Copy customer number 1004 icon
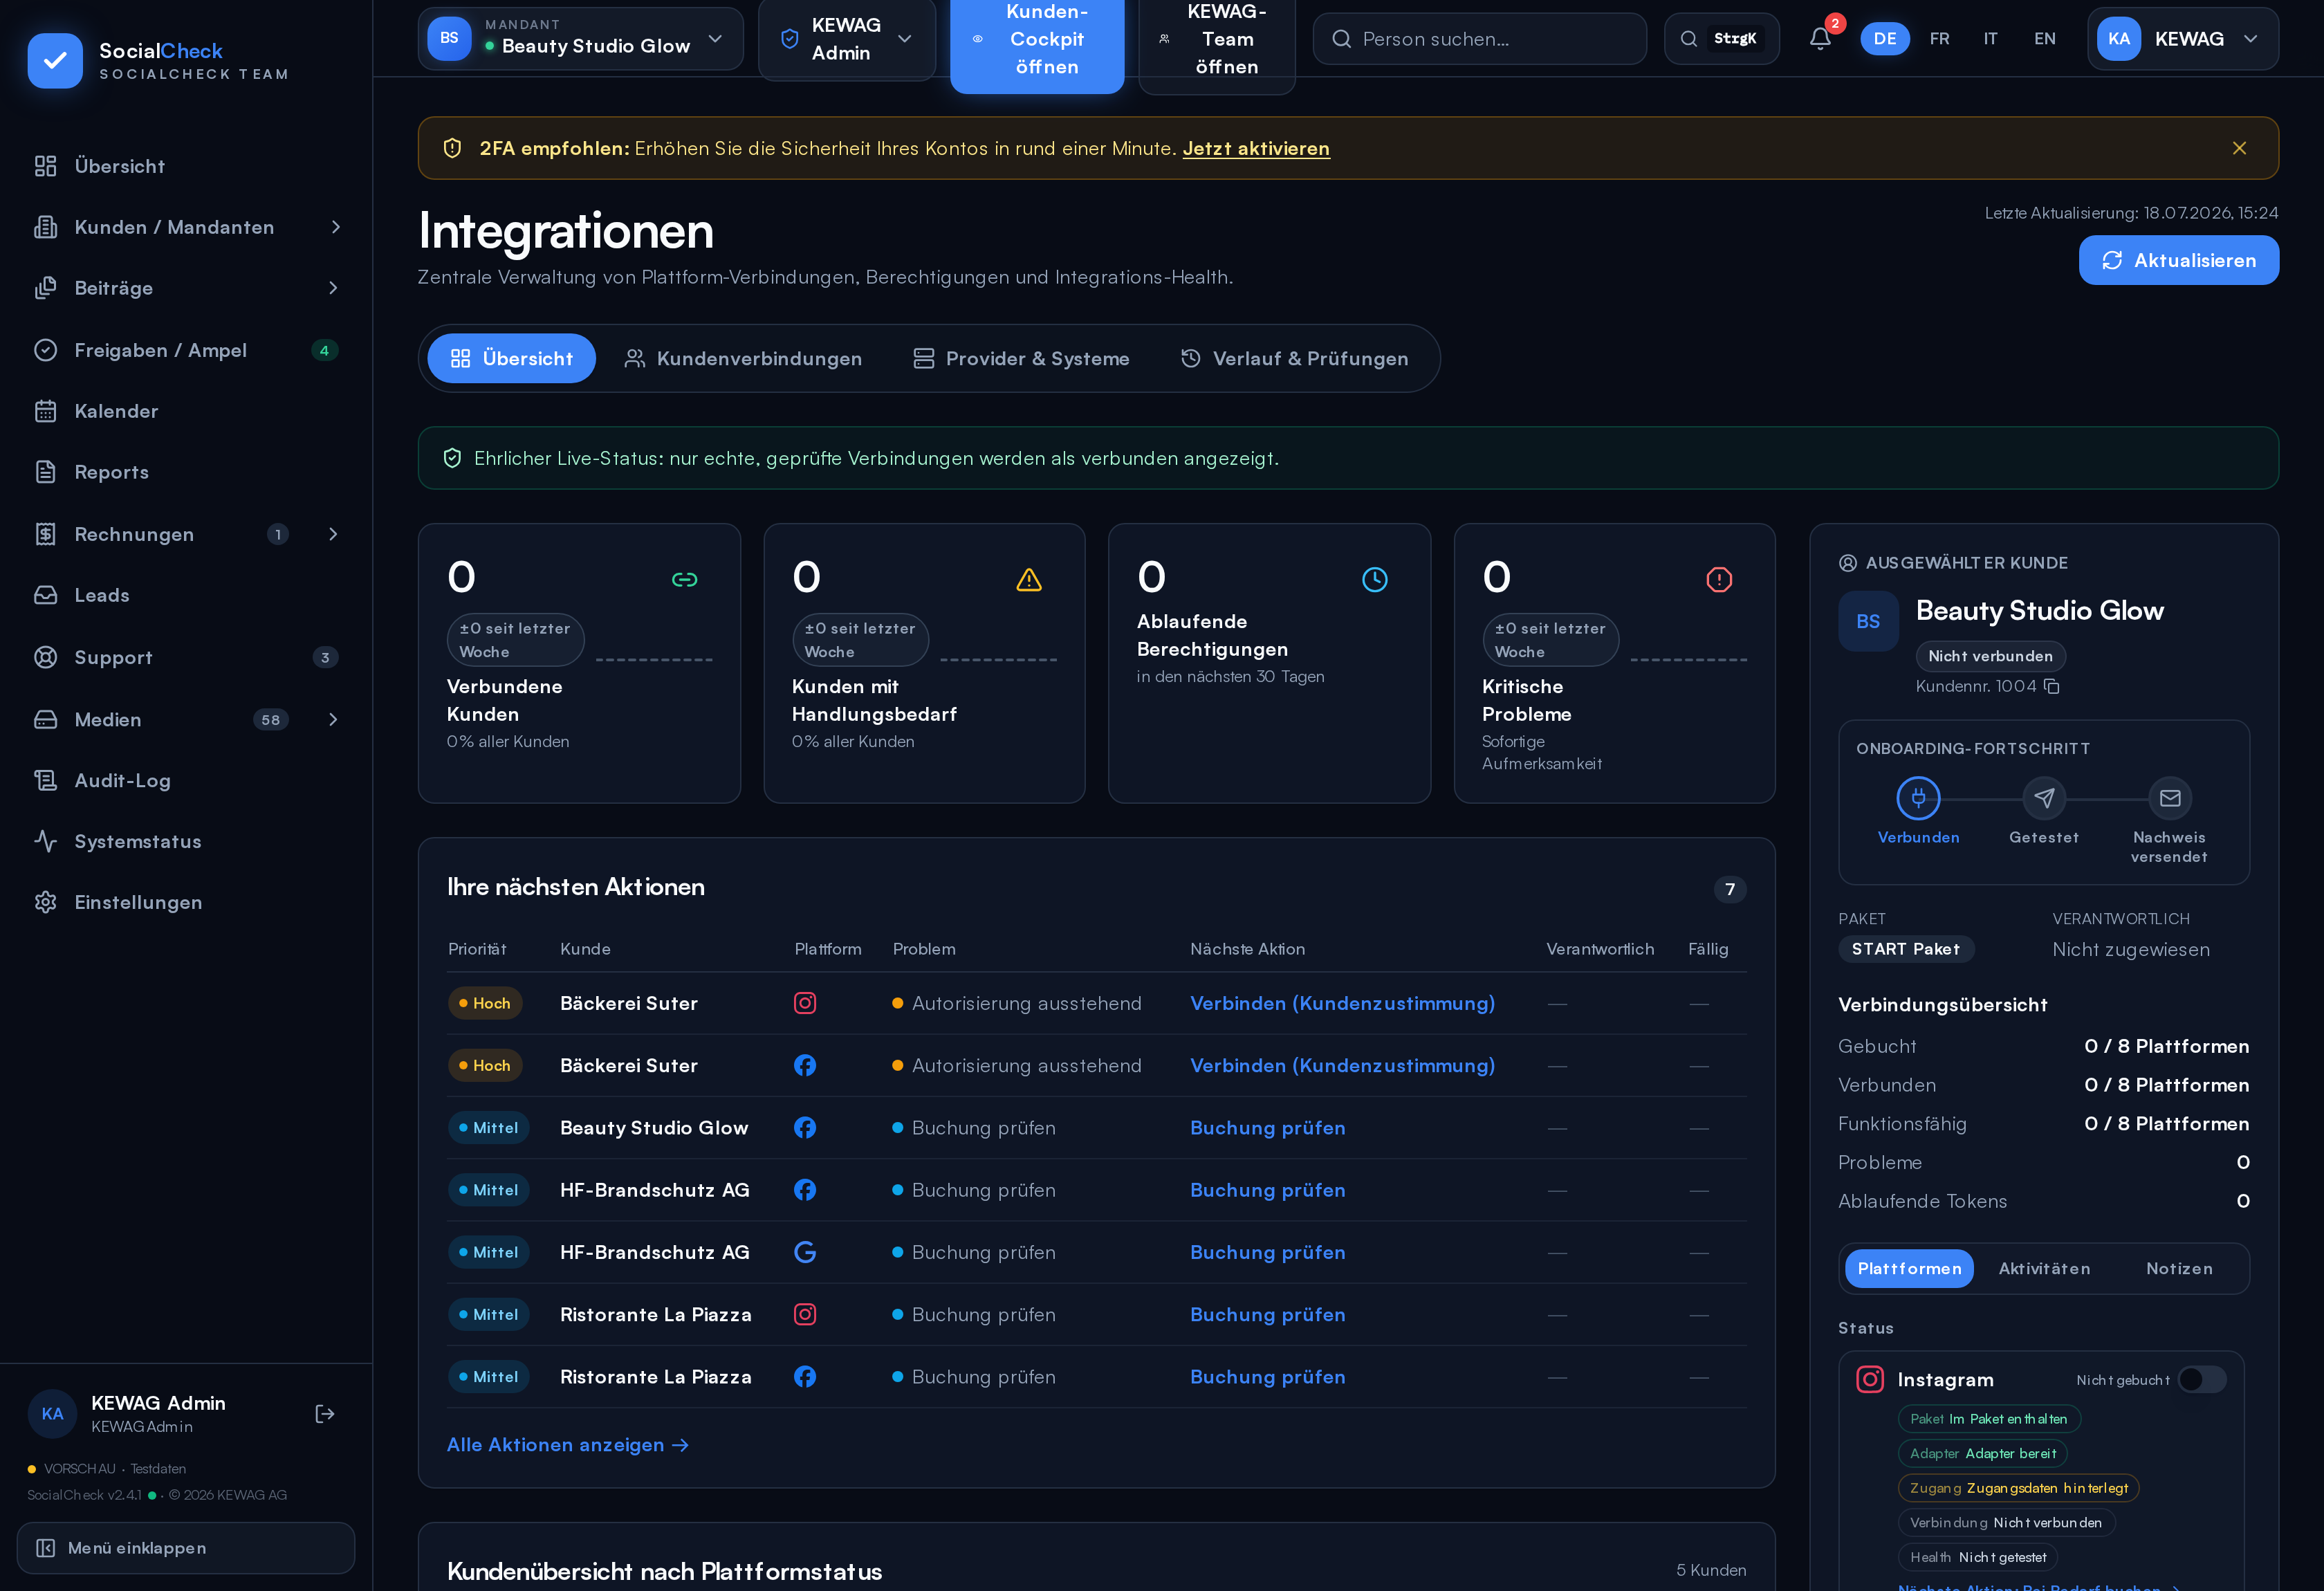Viewport: 2324px width, 1591px height. (x=2051, y=686)
